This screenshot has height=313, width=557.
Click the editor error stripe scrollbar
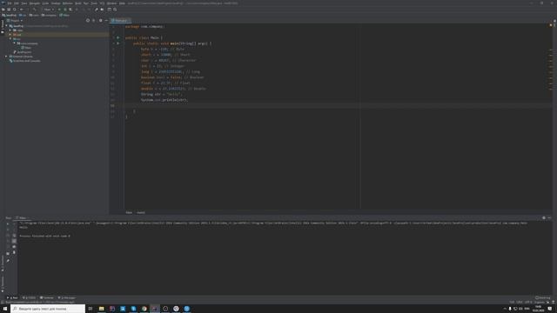coord(551,117)
